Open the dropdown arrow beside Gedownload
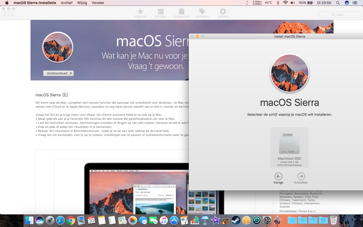The width and height of the screenshot is (363, 227). [71, 73]
